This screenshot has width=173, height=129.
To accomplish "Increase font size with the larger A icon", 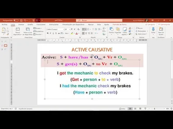I will 72,29.
